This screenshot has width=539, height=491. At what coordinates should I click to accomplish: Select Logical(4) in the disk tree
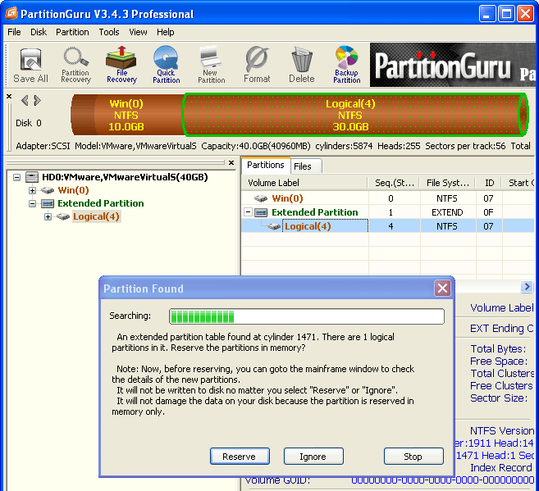point(96,216)
